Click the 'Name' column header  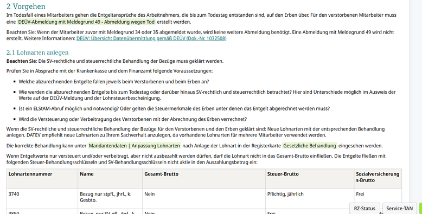click(110, 179)
